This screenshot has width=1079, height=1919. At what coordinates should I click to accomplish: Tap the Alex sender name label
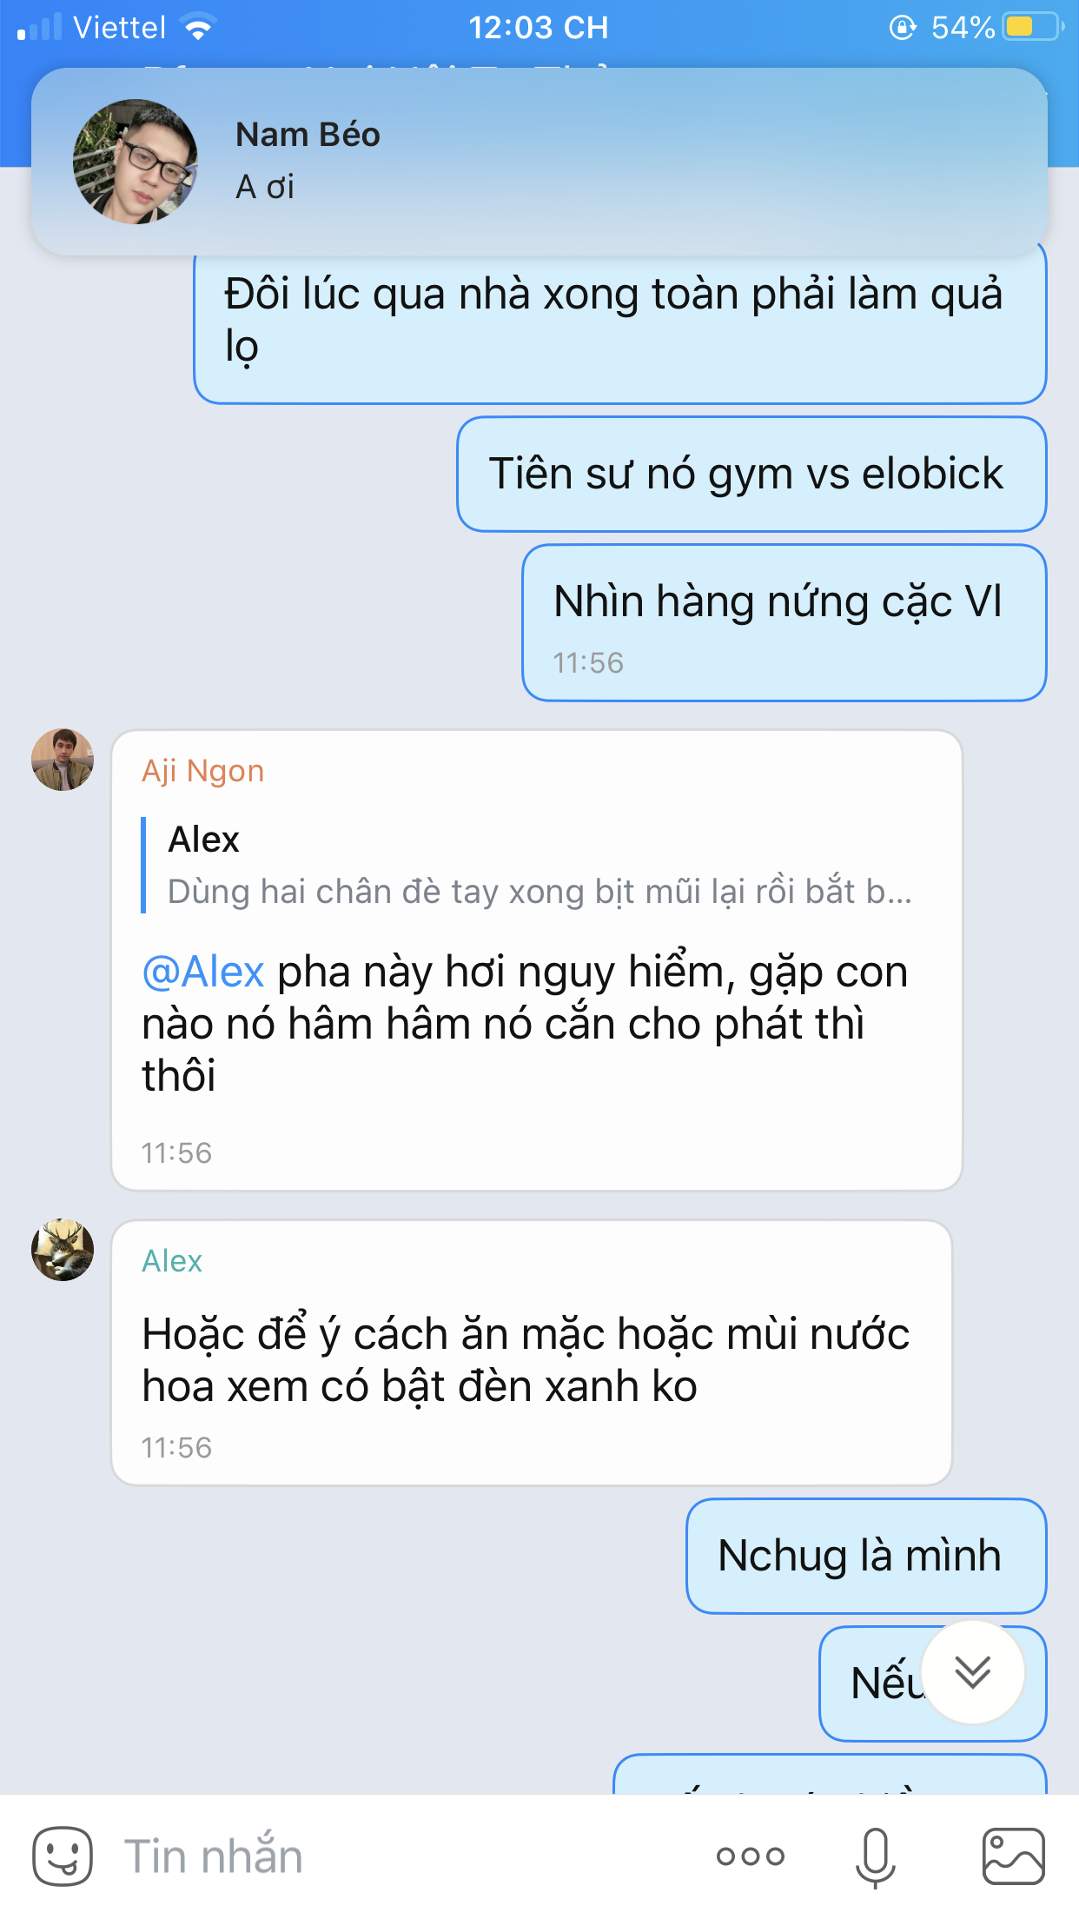172,1261
